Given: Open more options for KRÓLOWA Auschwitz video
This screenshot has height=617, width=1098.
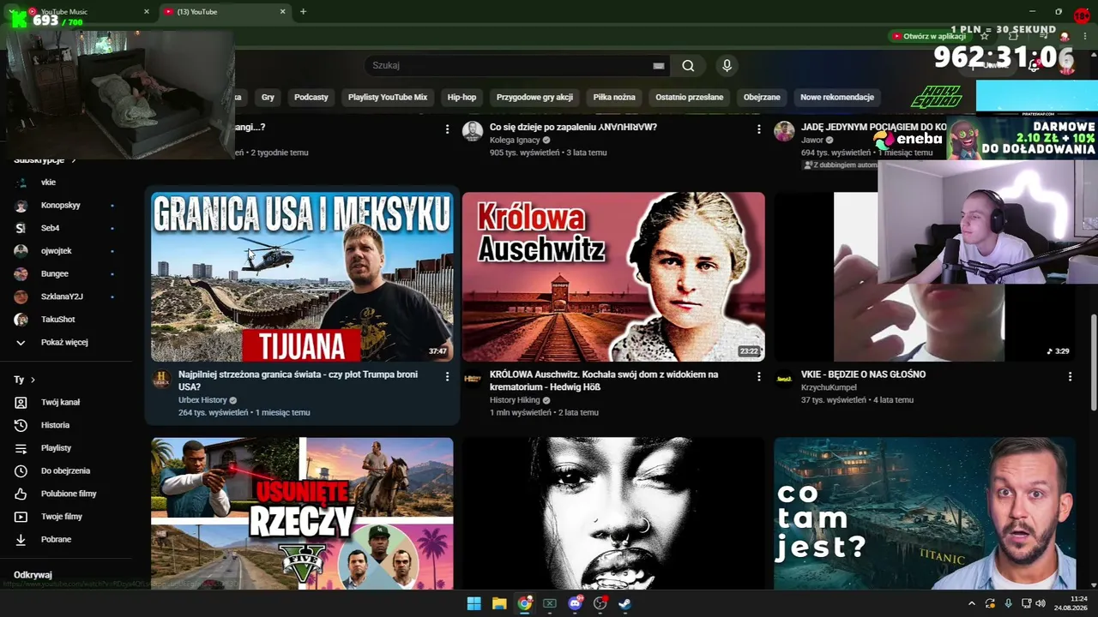Looking at the screenshot, I should click(758, 376).
